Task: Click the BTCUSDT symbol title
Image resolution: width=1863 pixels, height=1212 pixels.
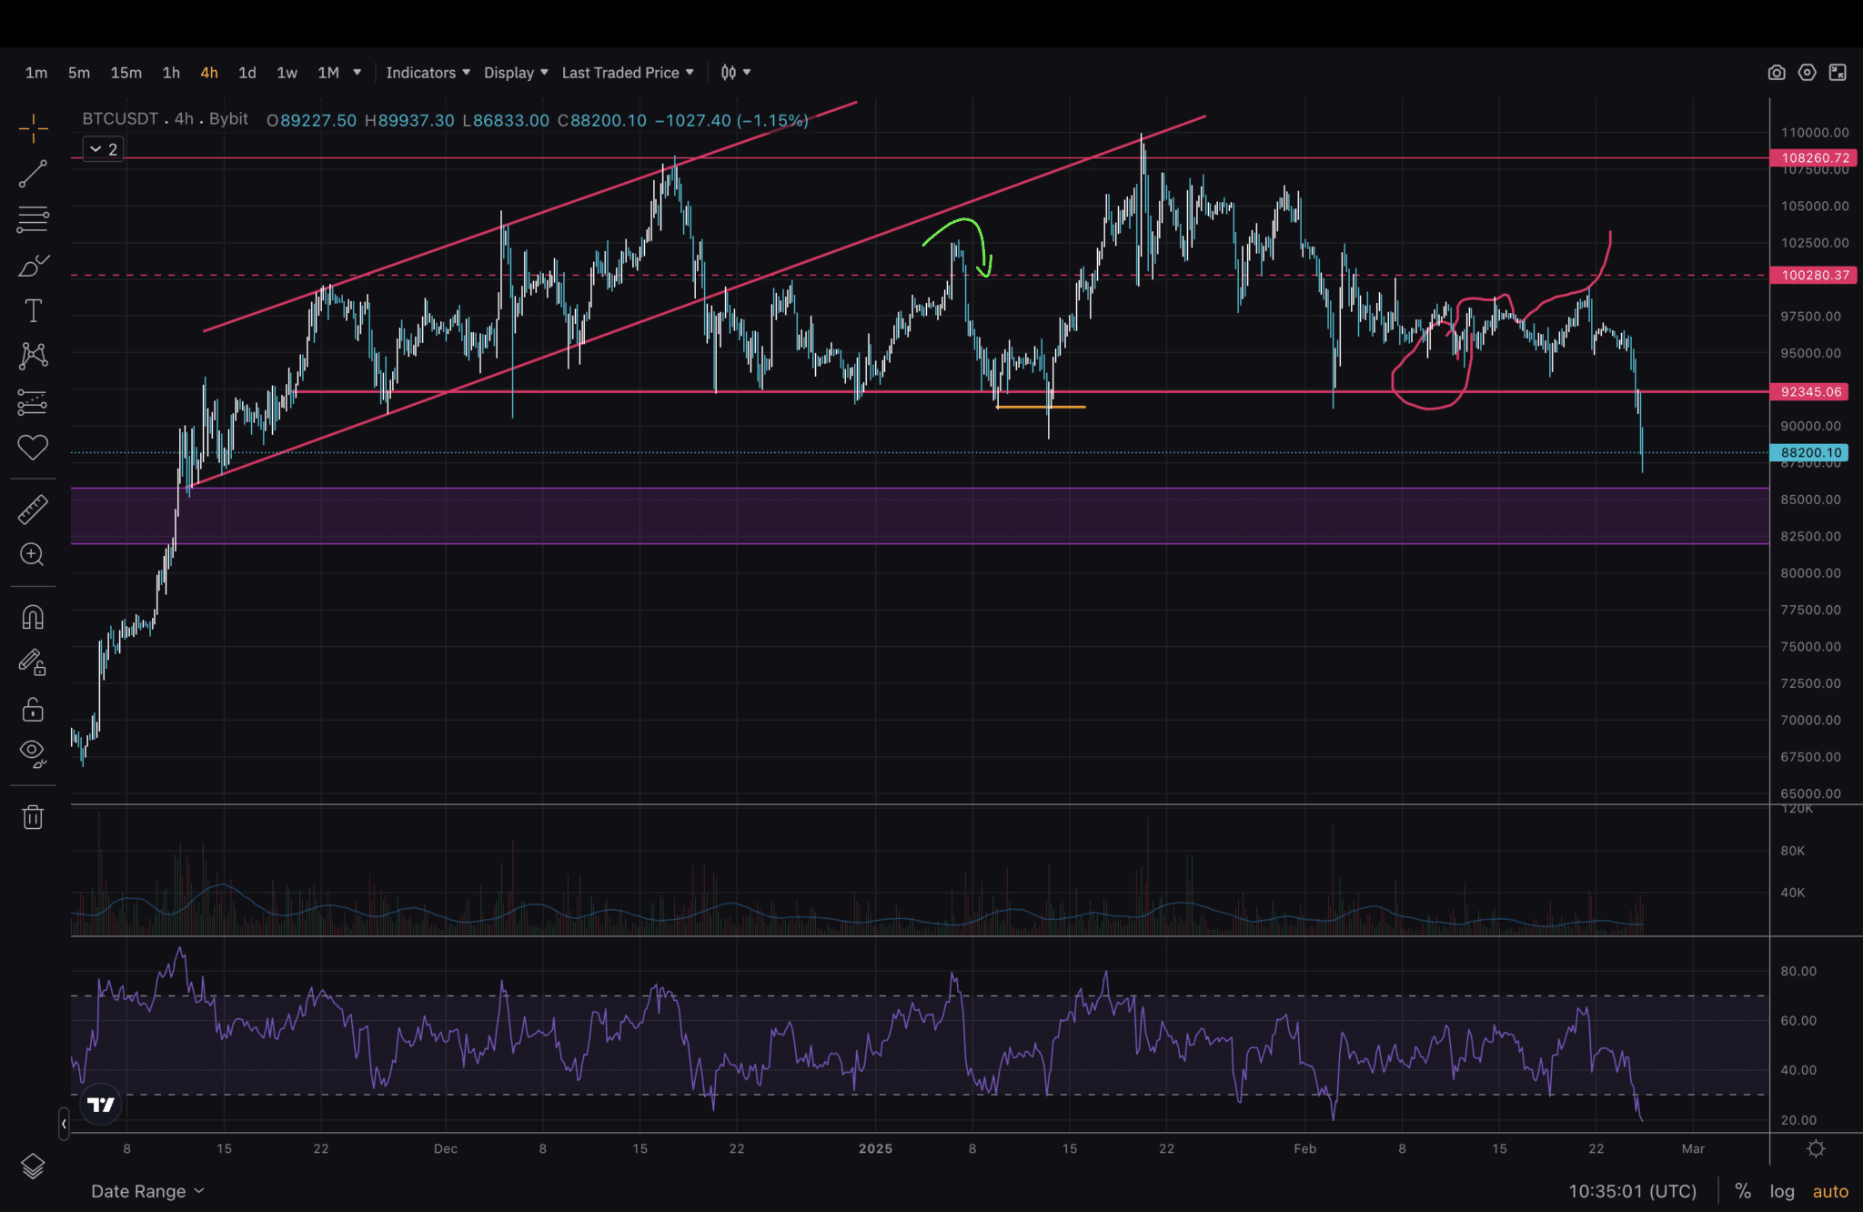Action: coord(120,119)
